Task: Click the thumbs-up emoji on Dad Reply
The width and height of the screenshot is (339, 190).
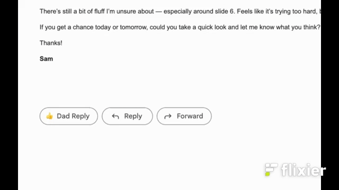Action: pos(49,116)
